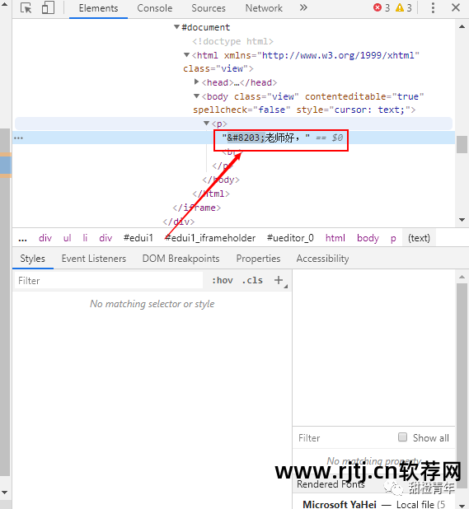Collapse the #document node
The image size is (469, 509).
coord(176,27)
